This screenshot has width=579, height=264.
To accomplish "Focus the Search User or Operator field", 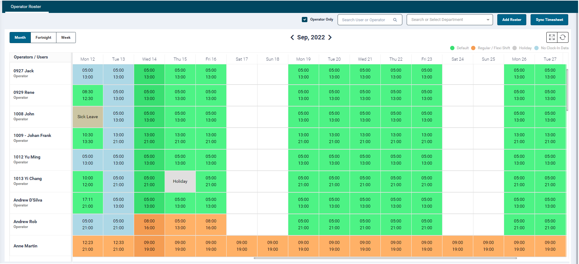I will coord(365,20).
